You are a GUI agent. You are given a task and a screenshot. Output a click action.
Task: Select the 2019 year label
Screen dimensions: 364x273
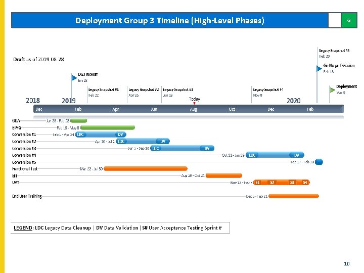[x=69, y=101]
